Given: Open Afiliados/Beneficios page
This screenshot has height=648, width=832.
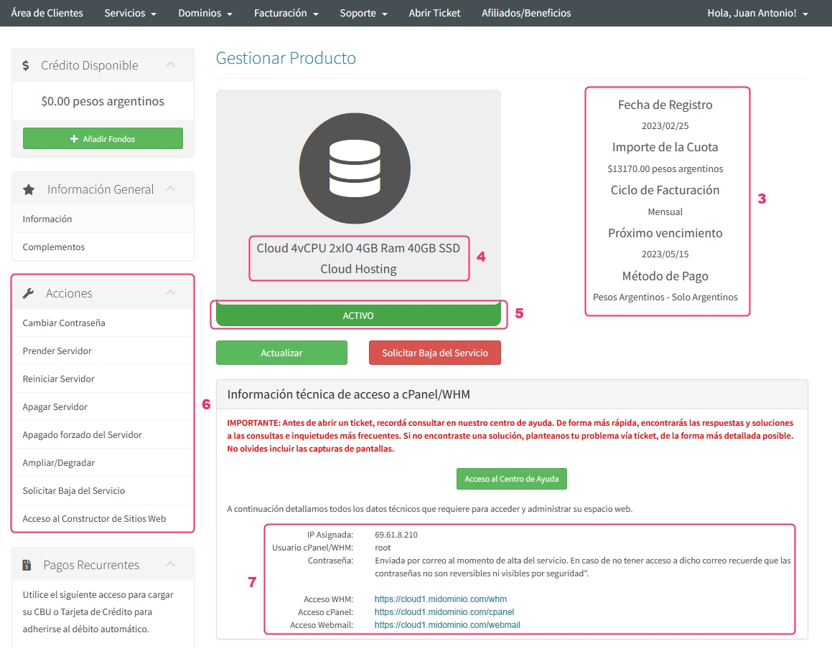Looking at the screenshot, I should [x=526, y=13].
